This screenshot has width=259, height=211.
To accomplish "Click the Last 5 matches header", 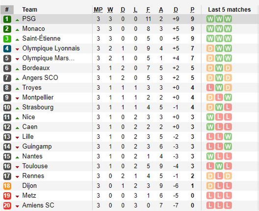I will [x=229, y=10].
